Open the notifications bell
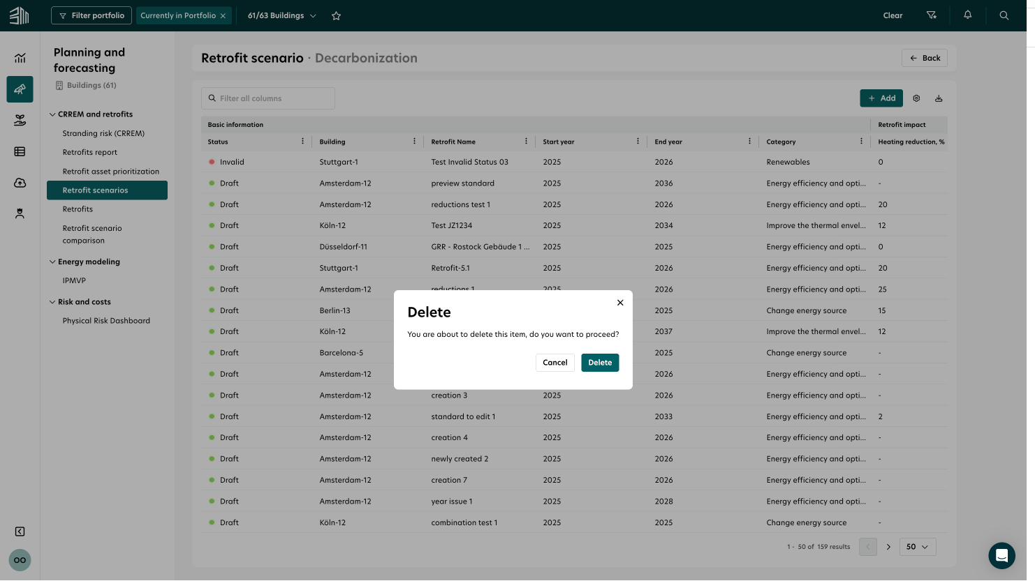Image resolution: width=1035 pixels, height=588 pixels. pyautogui.click(x=967, y=15)
